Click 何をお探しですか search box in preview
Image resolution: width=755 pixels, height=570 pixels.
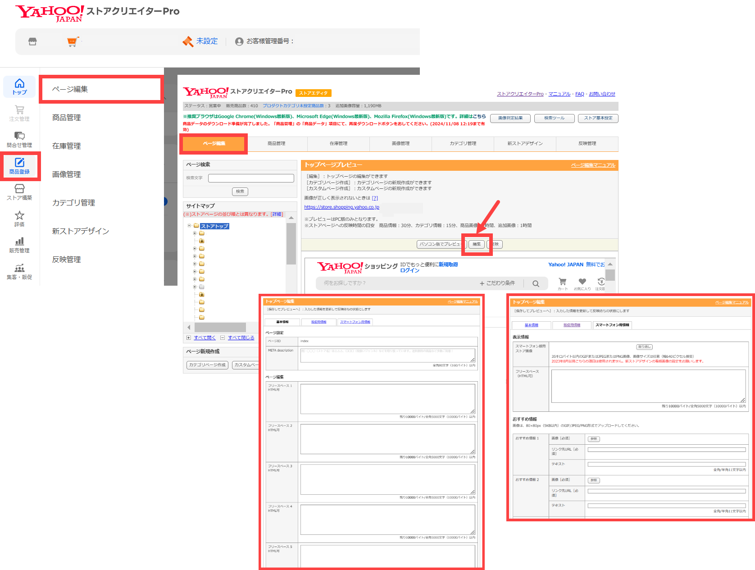(396, 283)
